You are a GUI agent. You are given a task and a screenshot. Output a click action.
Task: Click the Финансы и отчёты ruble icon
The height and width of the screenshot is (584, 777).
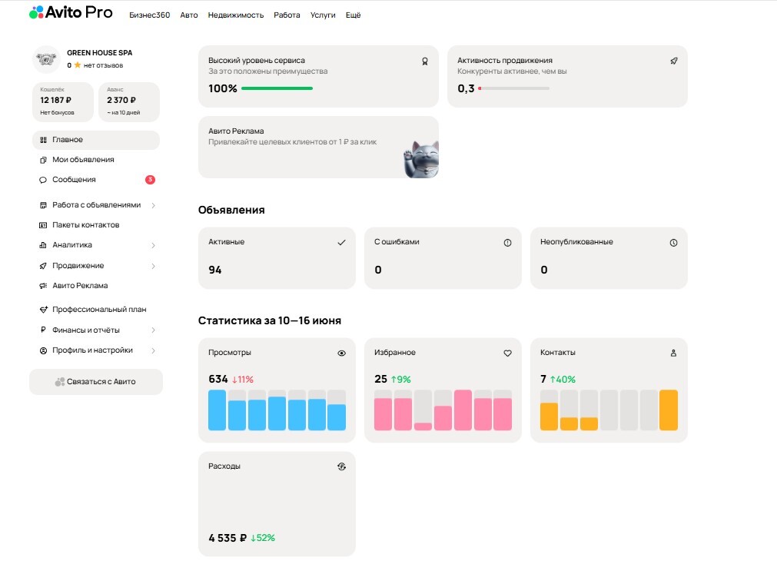coord(43,330)
